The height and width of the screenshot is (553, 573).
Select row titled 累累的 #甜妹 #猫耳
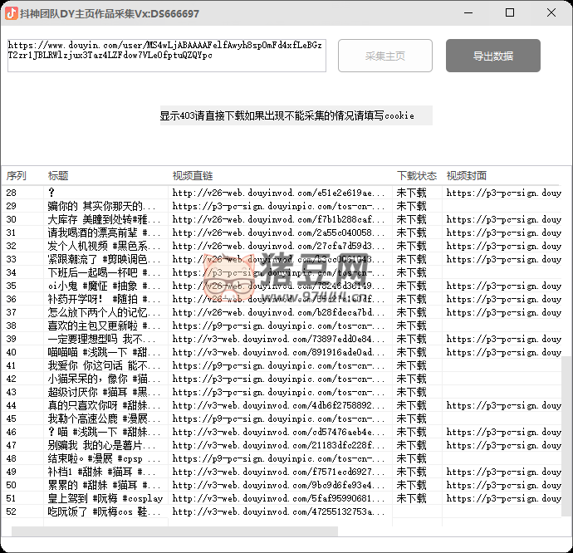pyautogui.click(x=281, y=485)
